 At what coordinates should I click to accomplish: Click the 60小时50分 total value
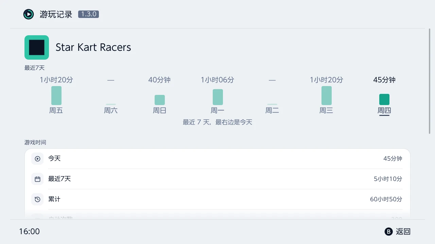[386, 199]
